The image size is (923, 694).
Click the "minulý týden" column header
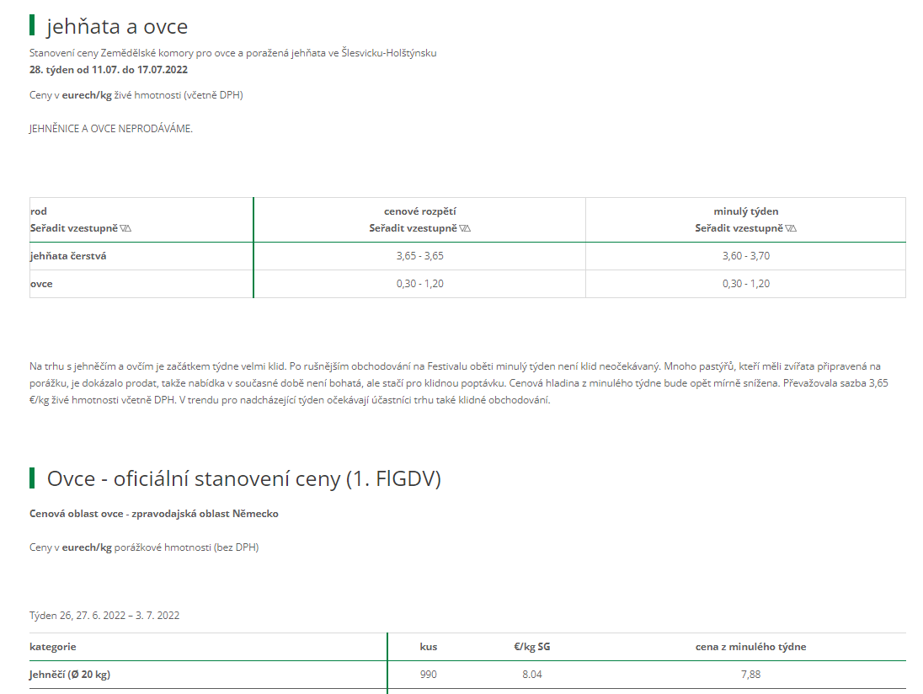pyautogui.click(x=745, y=211)
